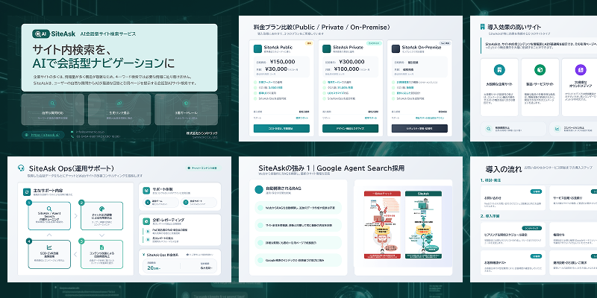Viewport: 597px width, 298px height.
Task: Click the SiteAsk Private plan square icon
Action: 326,48
